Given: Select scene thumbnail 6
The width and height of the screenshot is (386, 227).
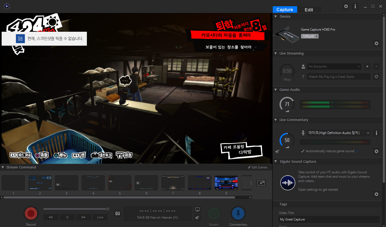Looking at the screenshot, I should (146, 183).
